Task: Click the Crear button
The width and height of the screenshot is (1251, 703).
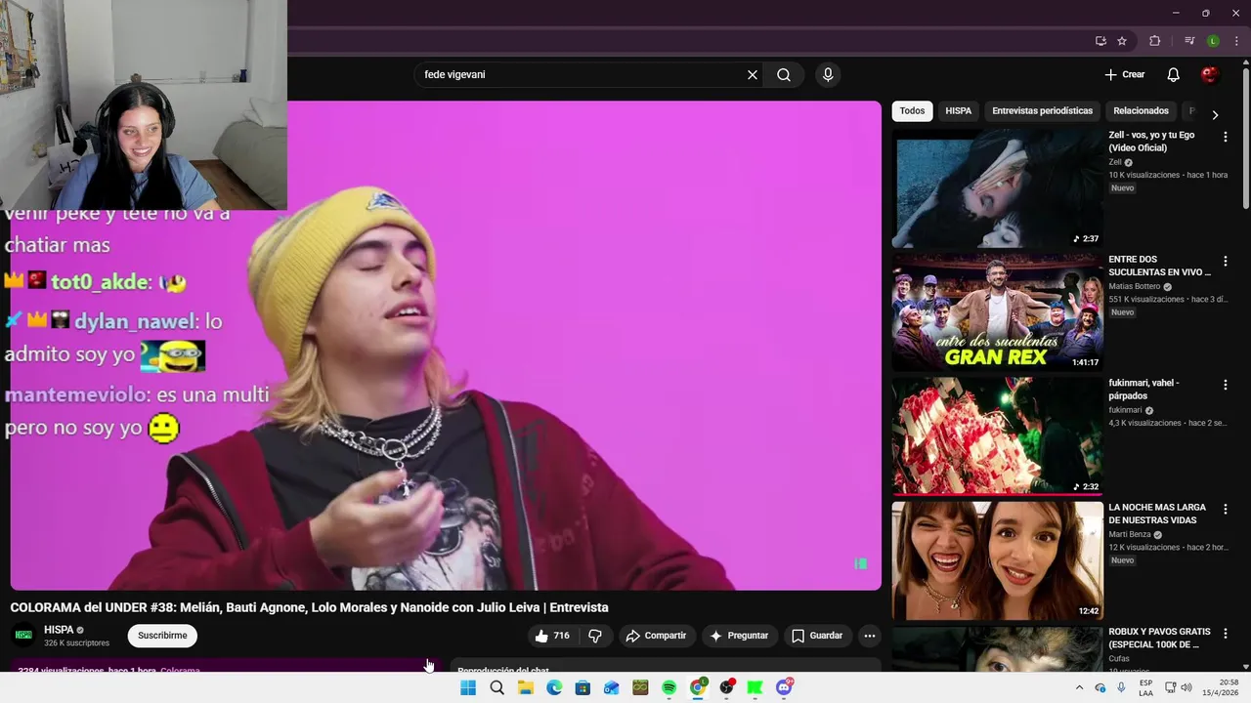Action: tap(1124, 74)
